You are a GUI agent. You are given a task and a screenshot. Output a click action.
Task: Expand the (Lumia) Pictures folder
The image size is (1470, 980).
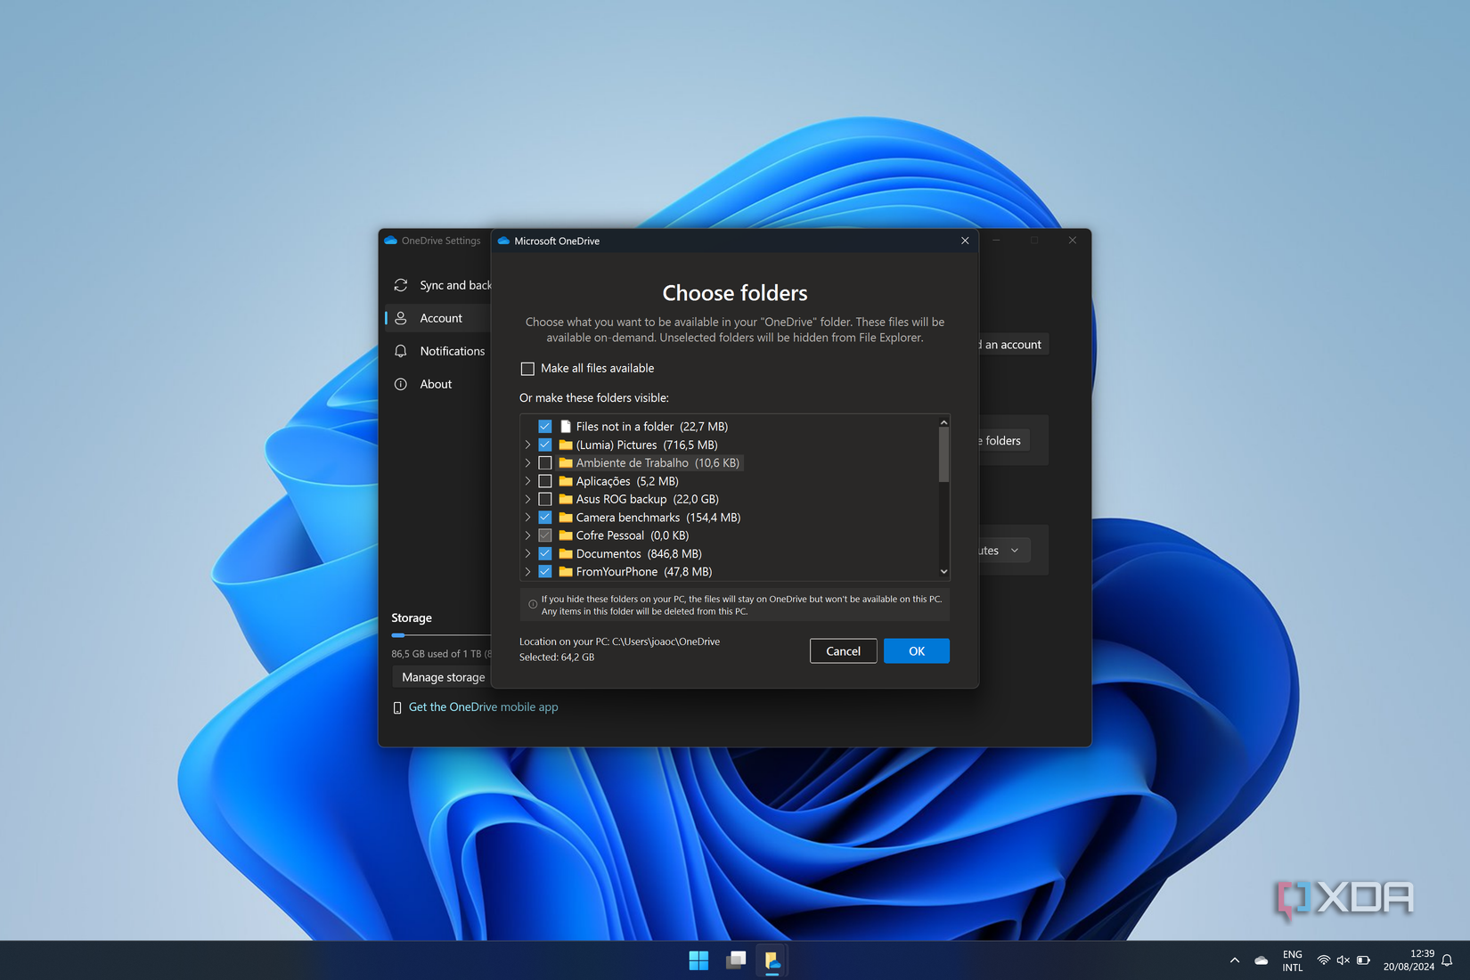527,445
